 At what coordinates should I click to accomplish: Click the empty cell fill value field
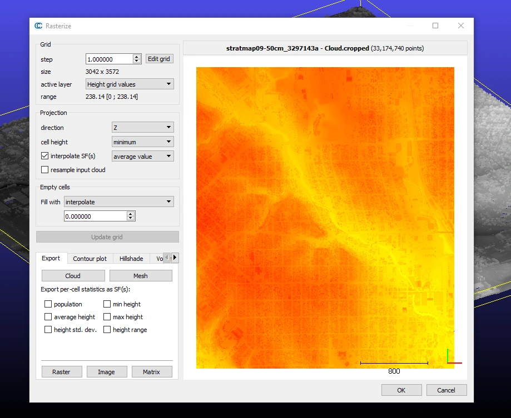(96, 216)
